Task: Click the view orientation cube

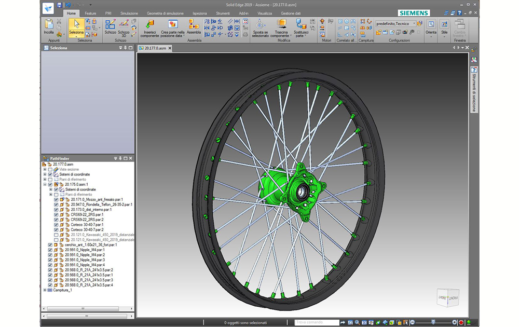Action: 448,297
